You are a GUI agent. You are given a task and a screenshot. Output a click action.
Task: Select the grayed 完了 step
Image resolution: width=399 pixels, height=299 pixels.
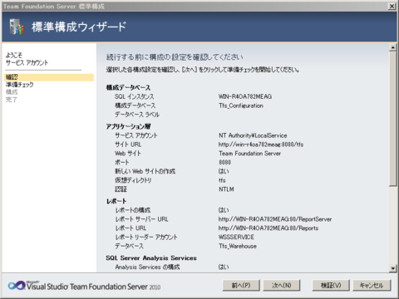coord(12,100)
